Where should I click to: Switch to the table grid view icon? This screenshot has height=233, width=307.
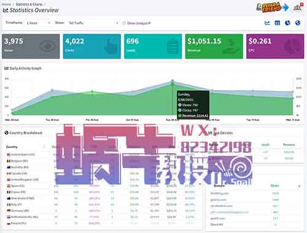(278, 23)
